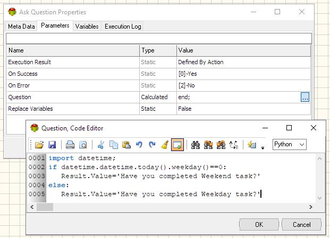This screenshot has height=238, width=330.
Task: Select the On Error parameter name
Action: pyautogui.click(x=19, y=85)
